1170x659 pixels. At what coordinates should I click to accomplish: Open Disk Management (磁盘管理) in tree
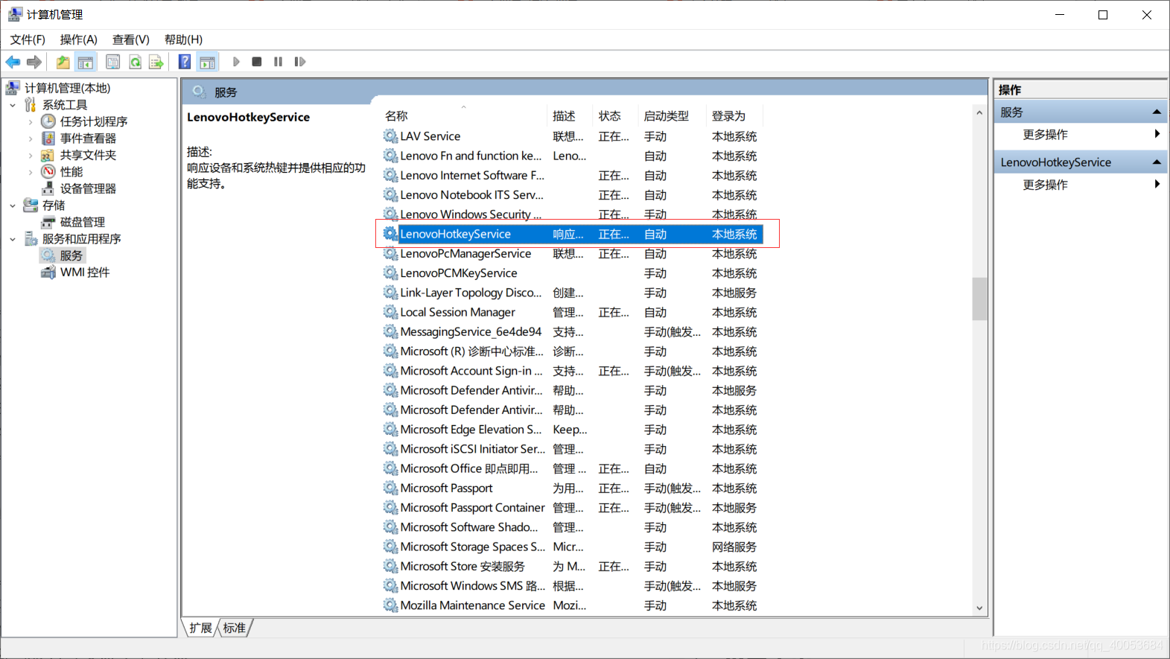click(x=82, y=222)
